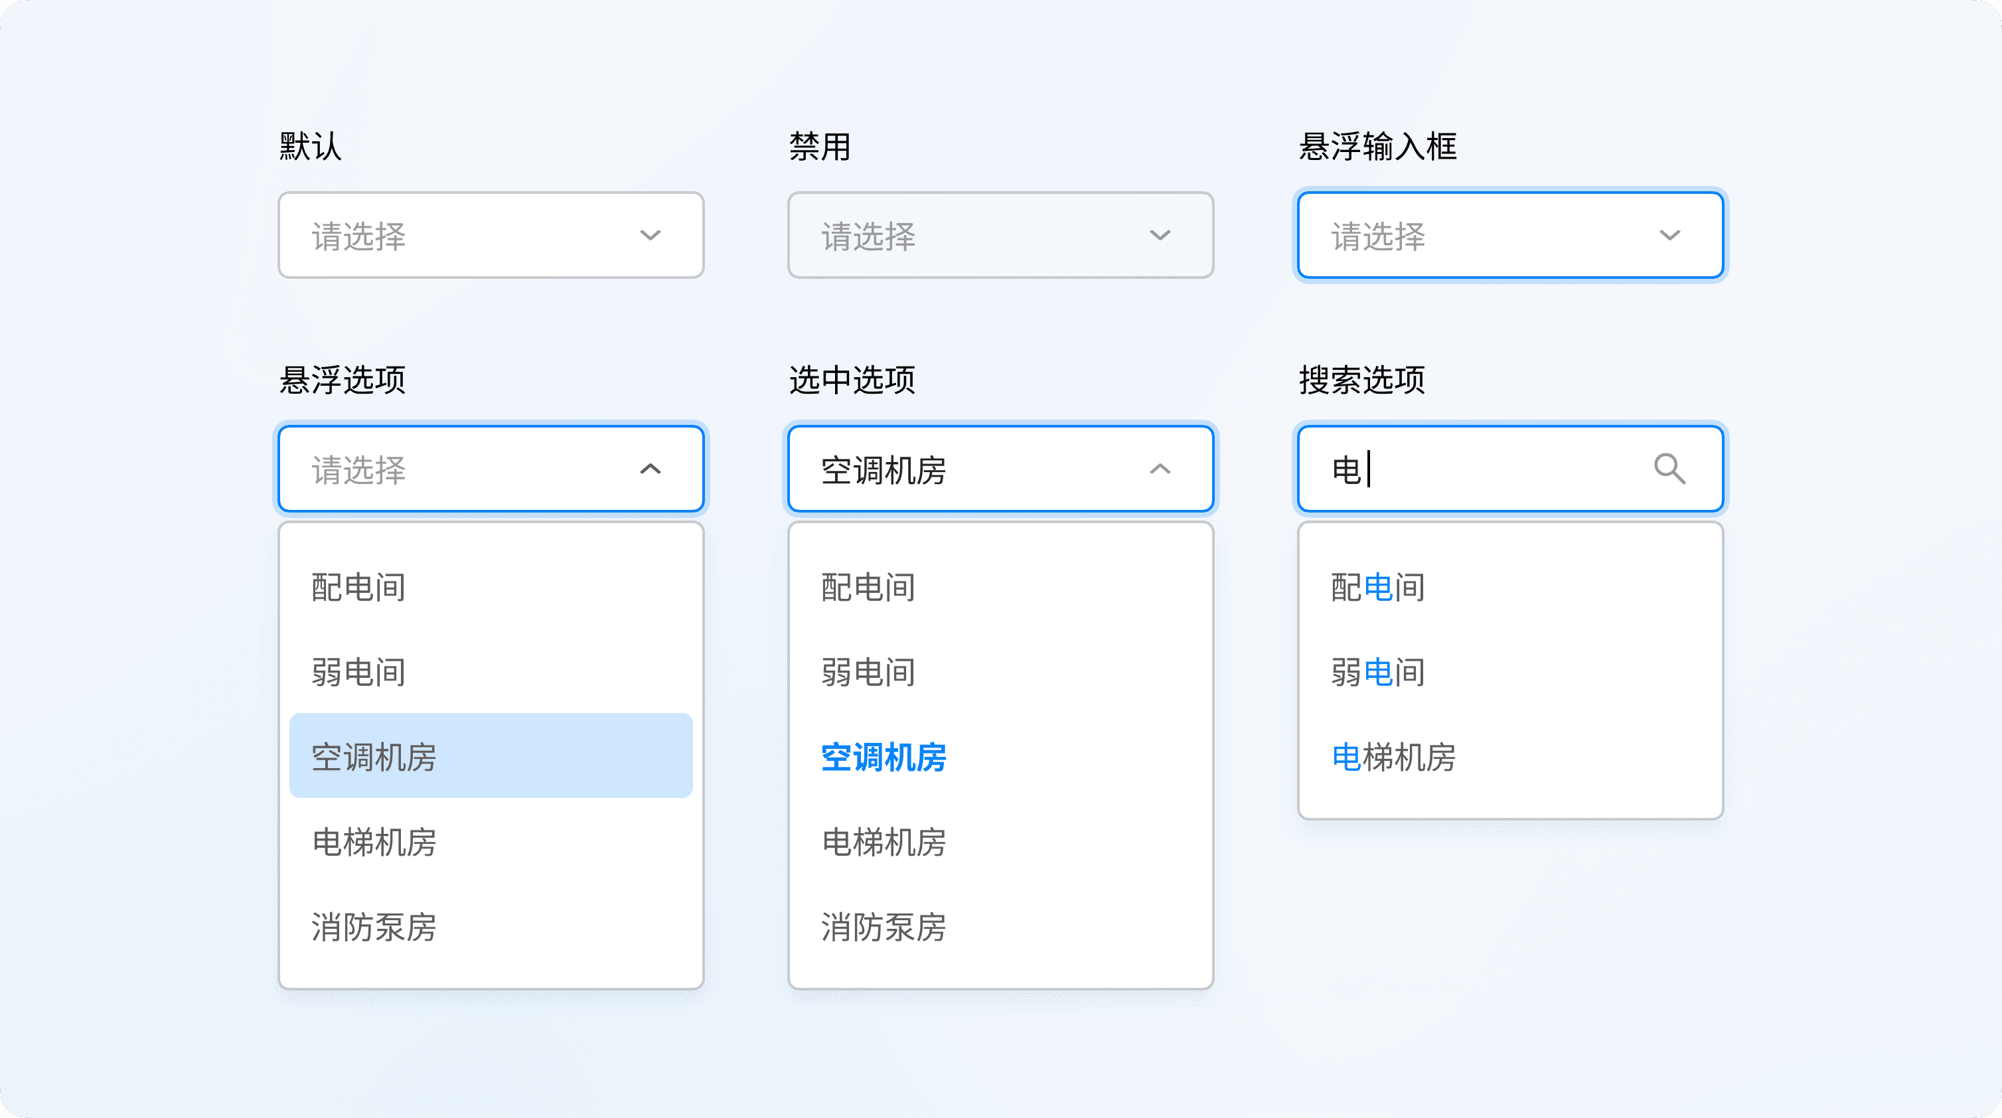Click the chevron-down arrow in the 禁用 select box
The height and width of the screenshot is (1118, 2002).
(x=1160, y=236)
